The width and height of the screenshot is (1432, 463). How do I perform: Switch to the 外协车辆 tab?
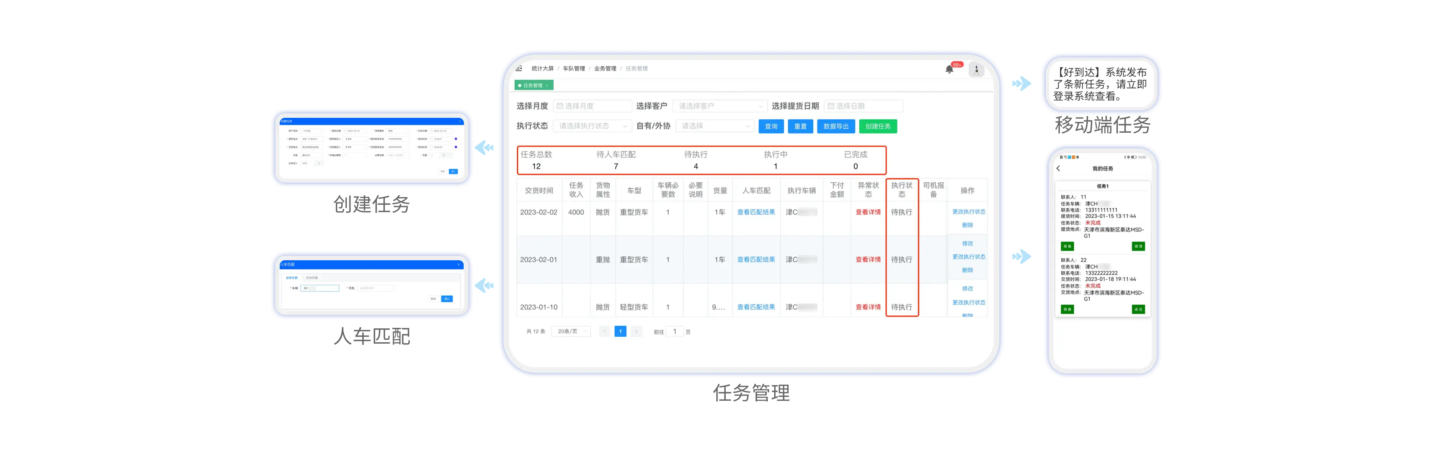[312, 277]
